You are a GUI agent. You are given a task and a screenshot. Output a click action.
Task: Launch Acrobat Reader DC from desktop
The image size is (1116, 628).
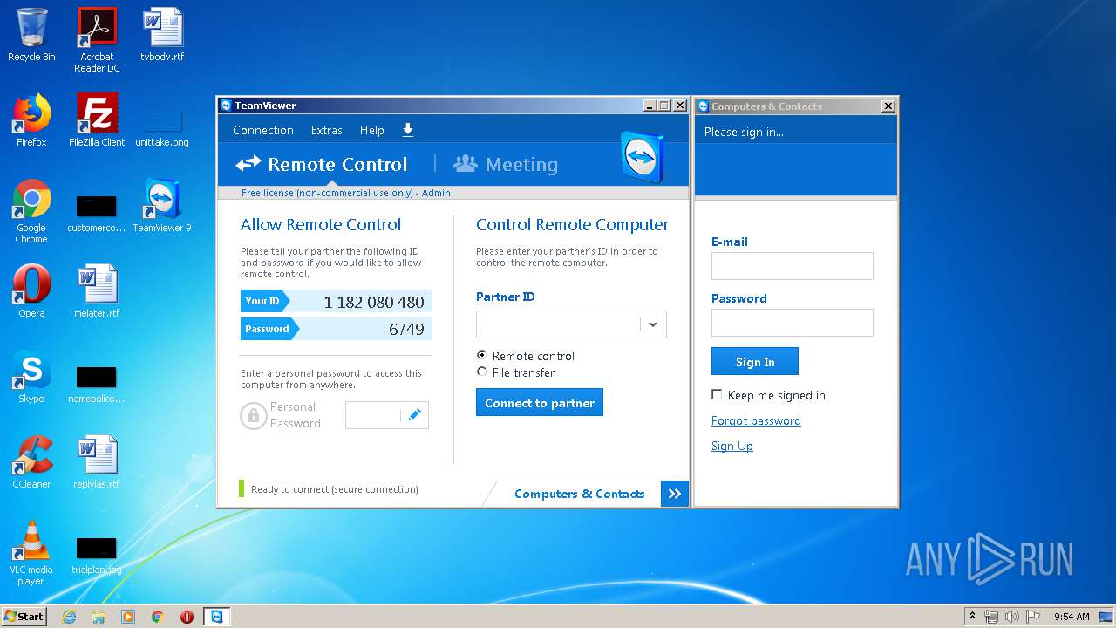pyautogui.click(x=97, y=40)
